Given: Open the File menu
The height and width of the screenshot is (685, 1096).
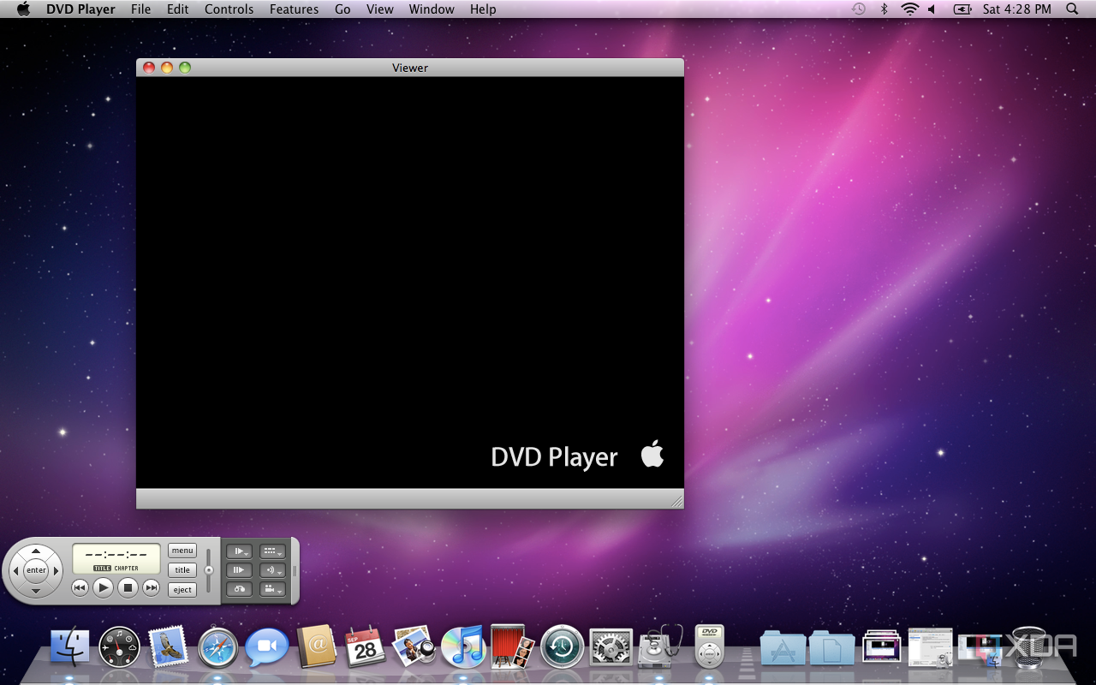Looking at the screenshot, I should (141, 9).
